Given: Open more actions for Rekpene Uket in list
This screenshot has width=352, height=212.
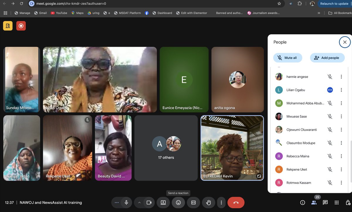Looking at the screenshot, I should [x=341, y=169].
